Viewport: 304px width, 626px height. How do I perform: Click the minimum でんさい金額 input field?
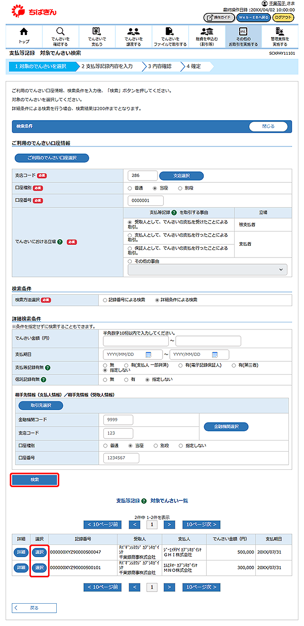pyautogui.click(x=135, y=341)
